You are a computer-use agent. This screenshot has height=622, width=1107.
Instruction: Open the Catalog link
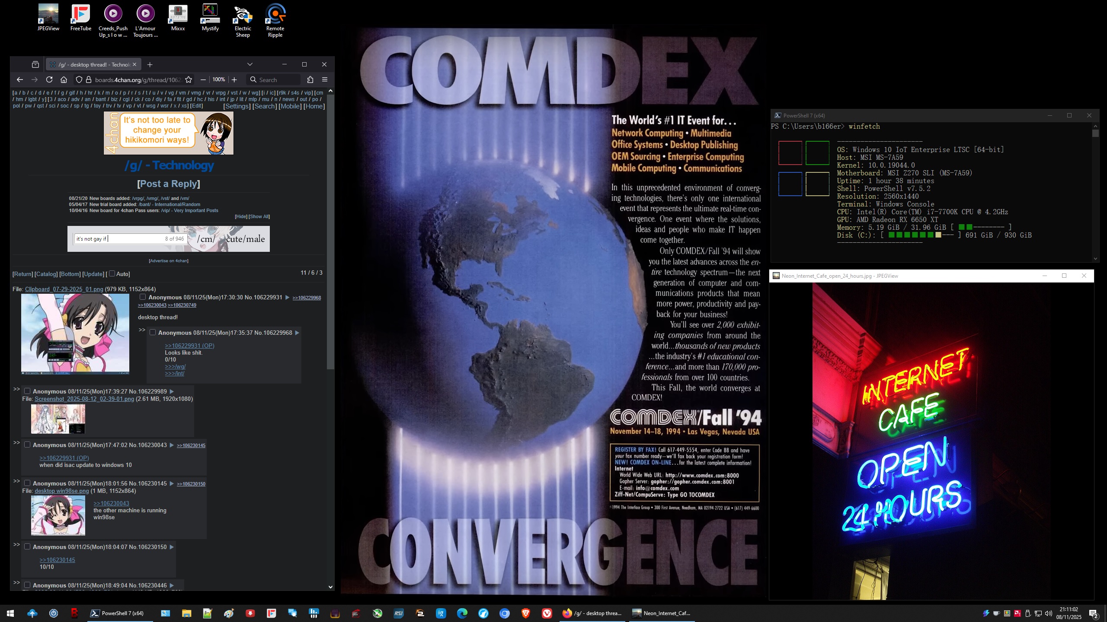point(46,274)
